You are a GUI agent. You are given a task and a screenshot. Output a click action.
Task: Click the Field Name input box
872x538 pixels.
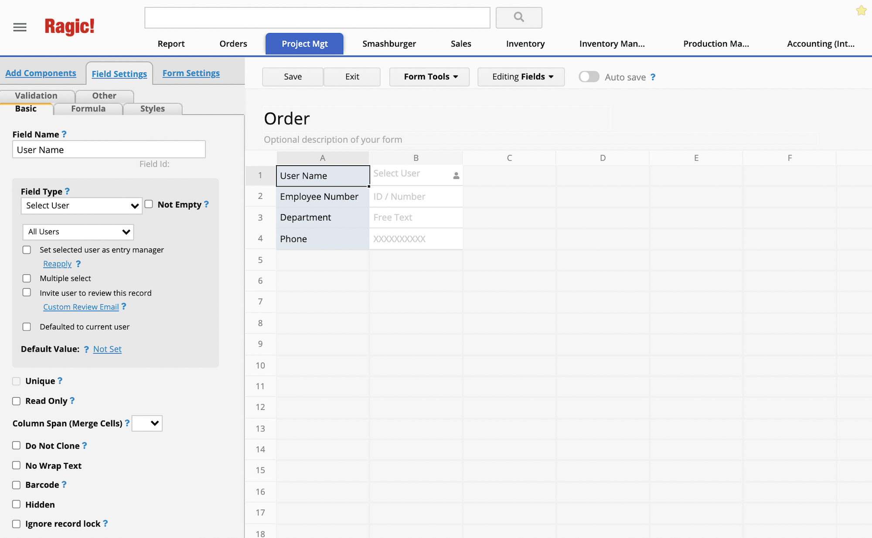109,150
